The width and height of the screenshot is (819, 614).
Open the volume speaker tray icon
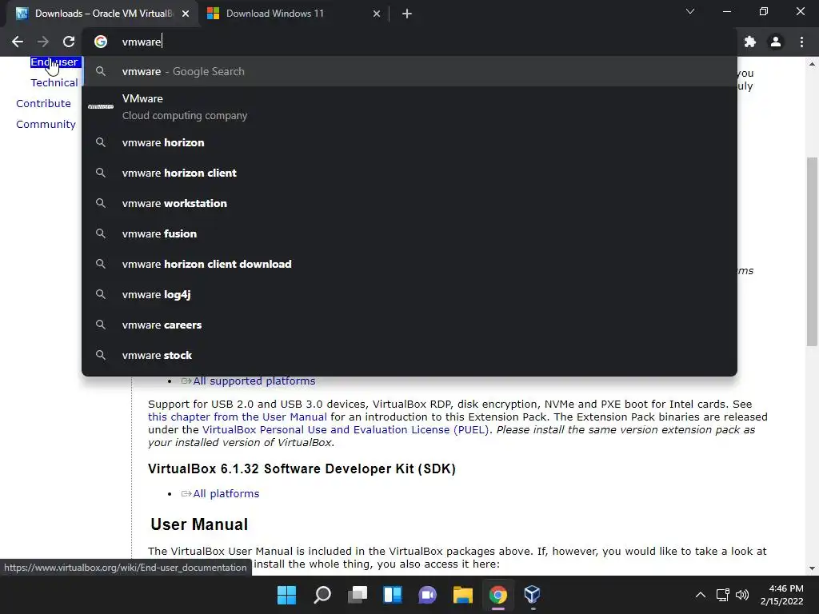tap(741, 595)
